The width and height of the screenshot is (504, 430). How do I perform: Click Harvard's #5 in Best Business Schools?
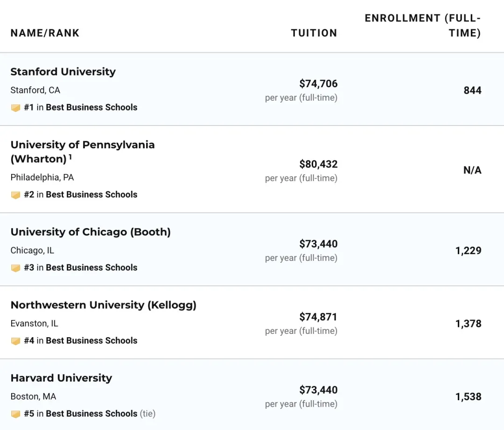coord(81,414)
